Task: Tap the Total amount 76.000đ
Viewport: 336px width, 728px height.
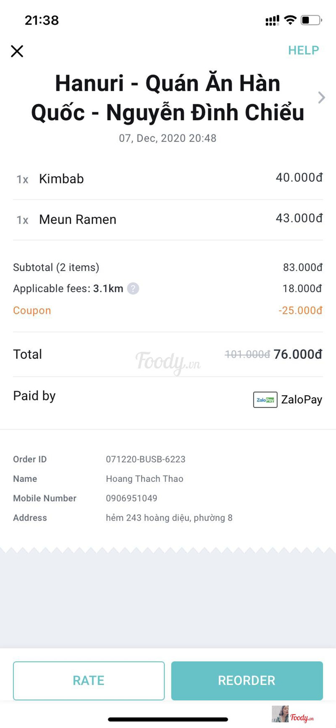Action: [x=298, y=354]
